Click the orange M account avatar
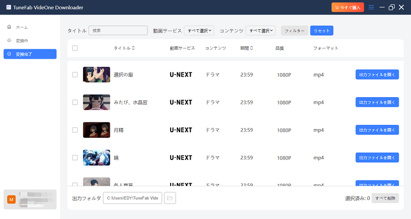Image resolution: width=411 pixels, height=219 pixels. (x=11, y=199)
